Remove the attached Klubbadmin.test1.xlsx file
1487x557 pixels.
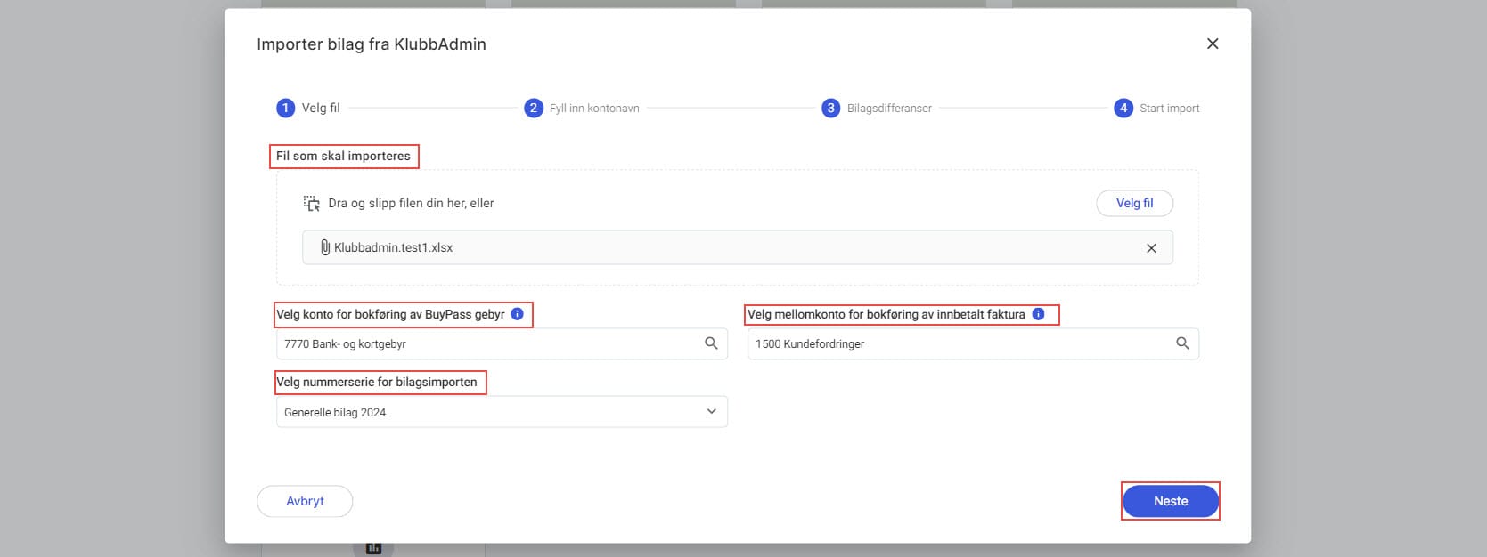coord(1151,248)
